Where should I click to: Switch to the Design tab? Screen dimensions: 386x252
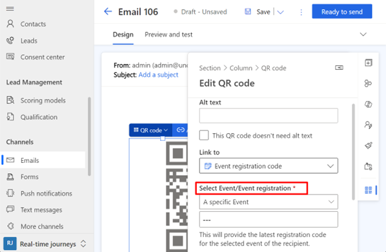click(x=123, y=34)
